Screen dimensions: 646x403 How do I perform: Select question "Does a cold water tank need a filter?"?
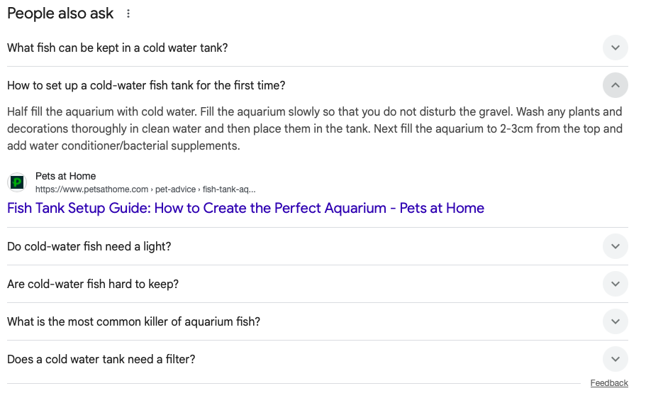(101, 359)
